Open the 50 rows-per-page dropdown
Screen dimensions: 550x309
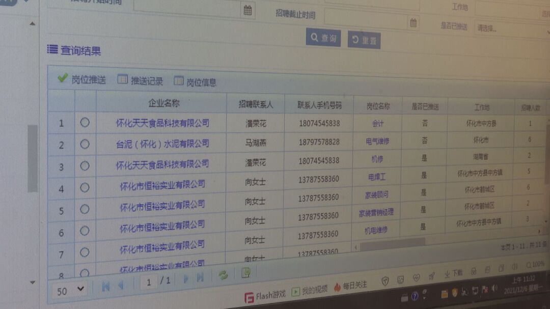pyautogui.click(x=70, y=290)
